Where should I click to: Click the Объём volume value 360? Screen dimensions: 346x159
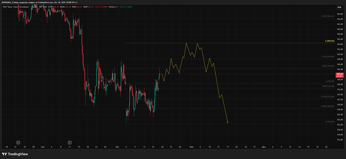116,7
